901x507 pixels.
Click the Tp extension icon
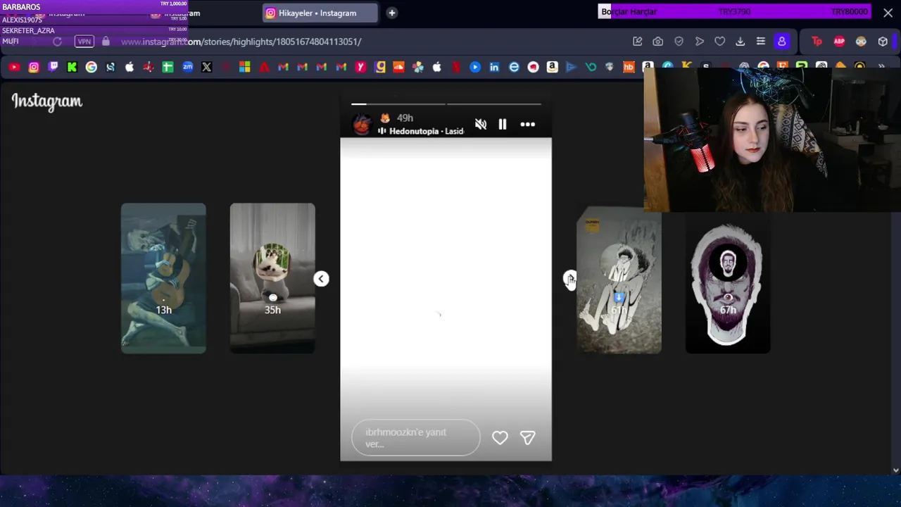[x=817, y=42]
